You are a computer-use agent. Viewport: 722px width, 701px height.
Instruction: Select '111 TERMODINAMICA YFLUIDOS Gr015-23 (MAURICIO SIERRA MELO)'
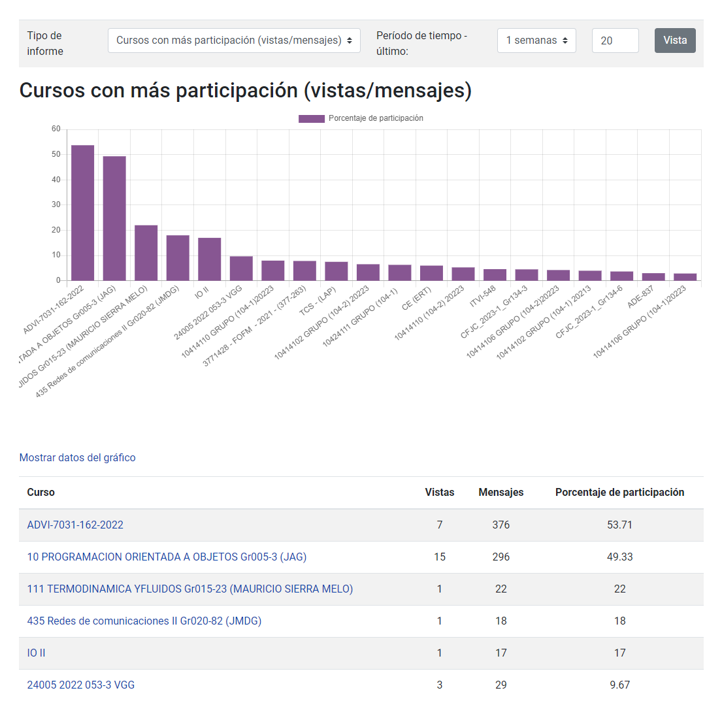point(189,589)
